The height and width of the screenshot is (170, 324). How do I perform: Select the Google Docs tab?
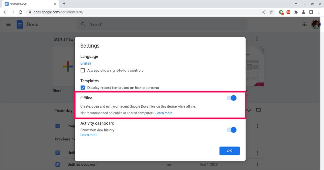(x=30, y=4)
